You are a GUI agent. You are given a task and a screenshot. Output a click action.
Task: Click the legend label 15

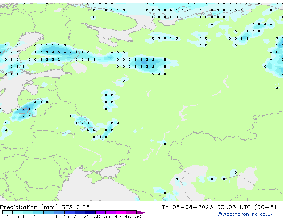coord(66,216)
